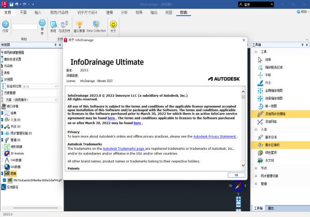Viewport: 310px width, 217px height.
Task: Click the Undo arrow in title bar
Action: 17,4
